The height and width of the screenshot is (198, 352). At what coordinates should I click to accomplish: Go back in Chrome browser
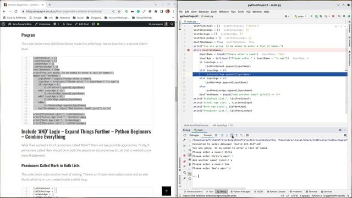click(4, 11)
